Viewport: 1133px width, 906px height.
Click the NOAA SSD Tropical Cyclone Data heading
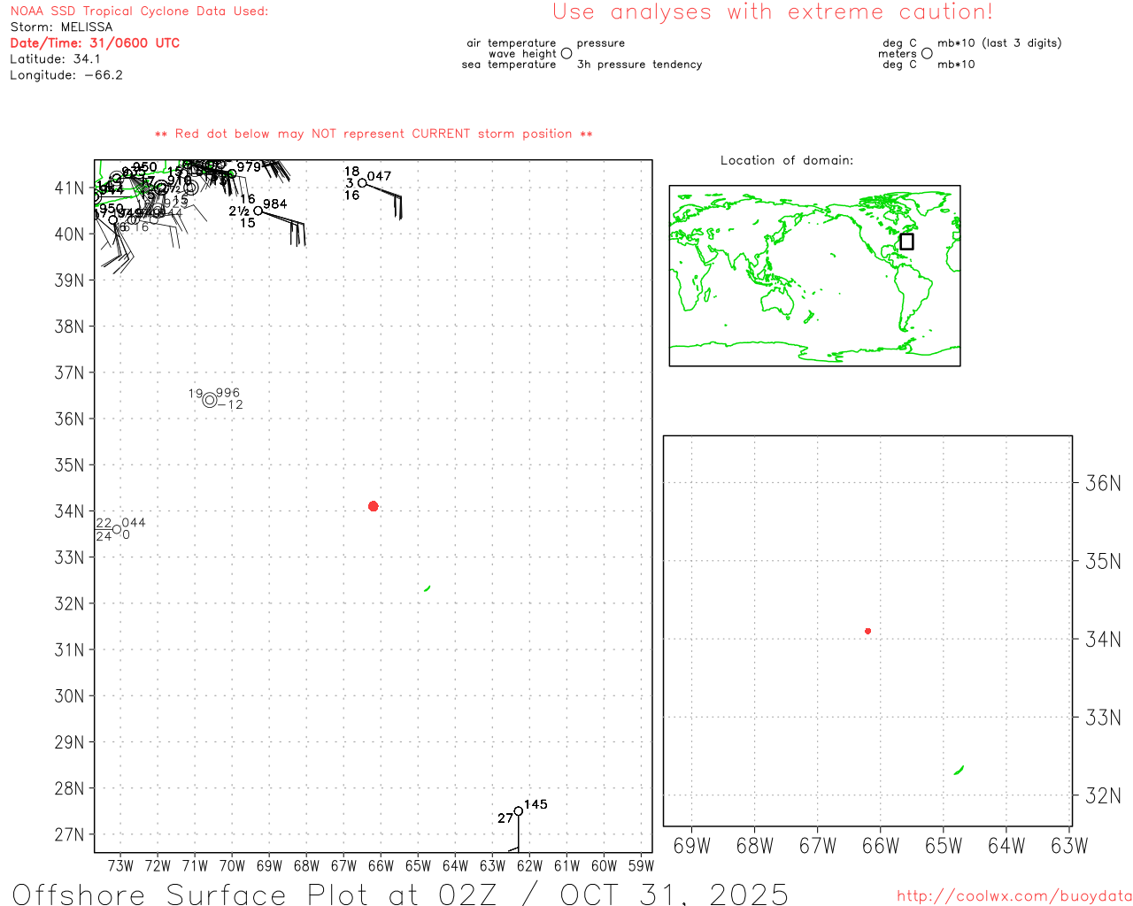[139, 12]
